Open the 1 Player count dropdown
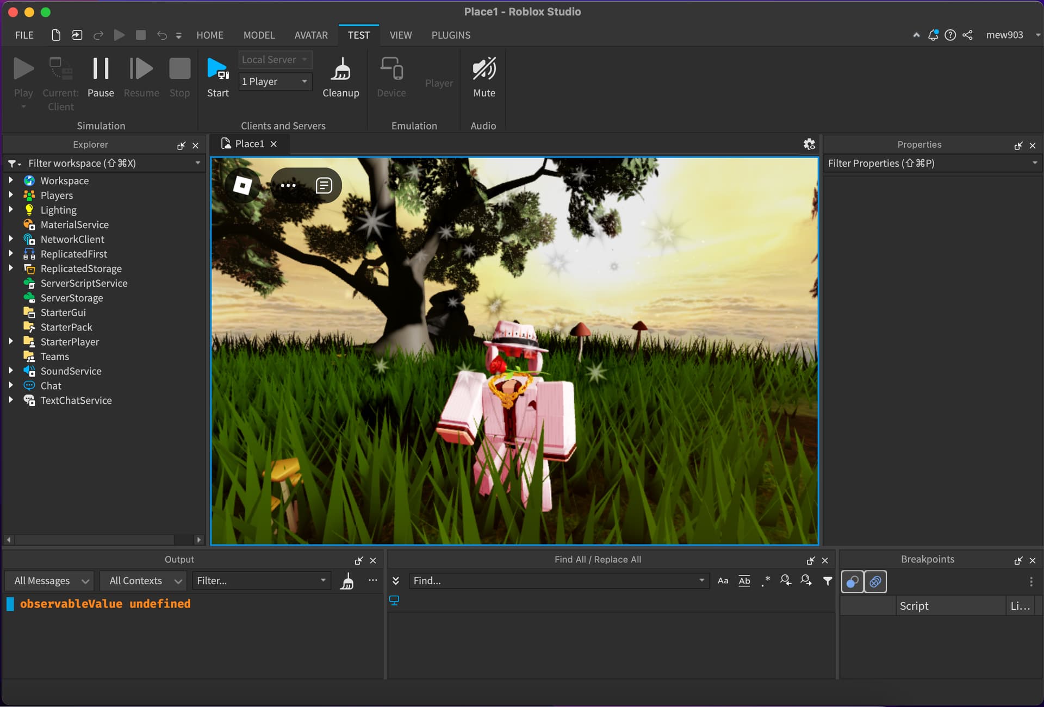Viewport: 1044px width, 707px height. pyautogui.click(x=275, y=82)
